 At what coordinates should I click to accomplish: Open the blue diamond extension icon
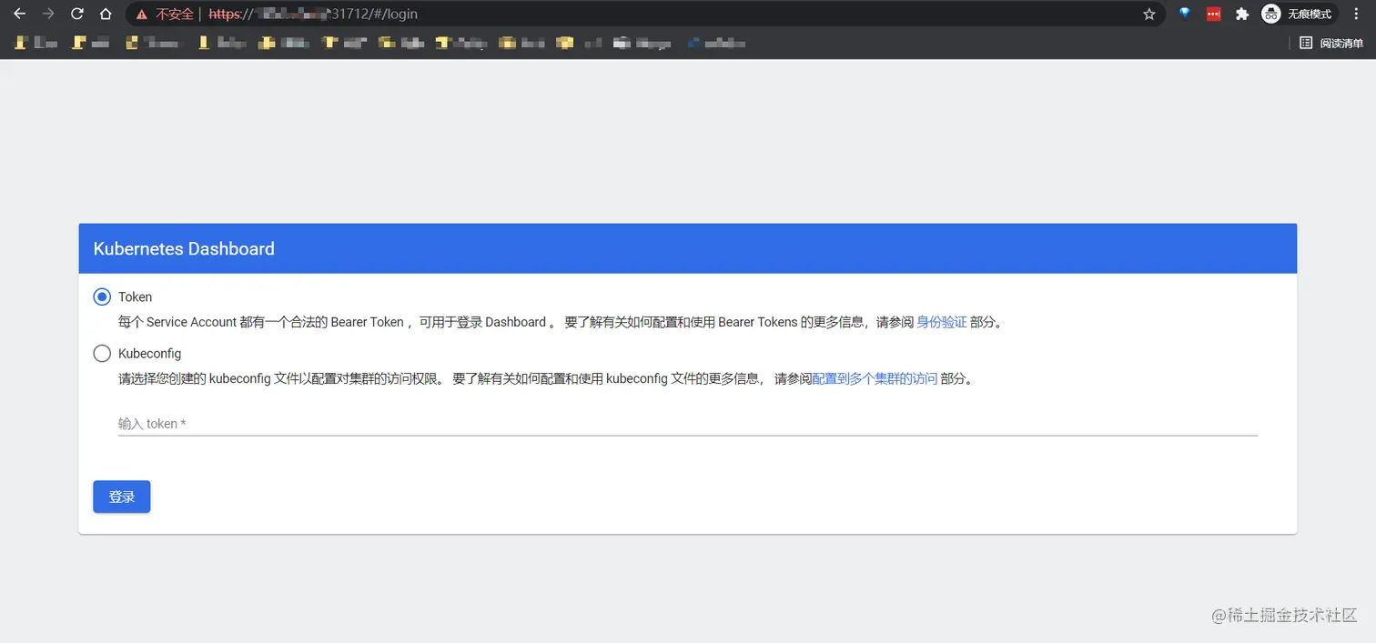click(x=1184, y=14)
